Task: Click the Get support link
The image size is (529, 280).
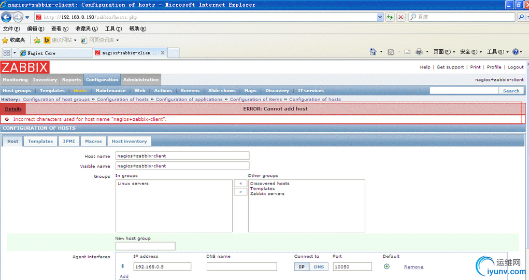Action: [450, 67]
